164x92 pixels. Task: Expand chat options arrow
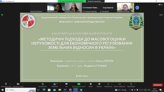(70, 84)
